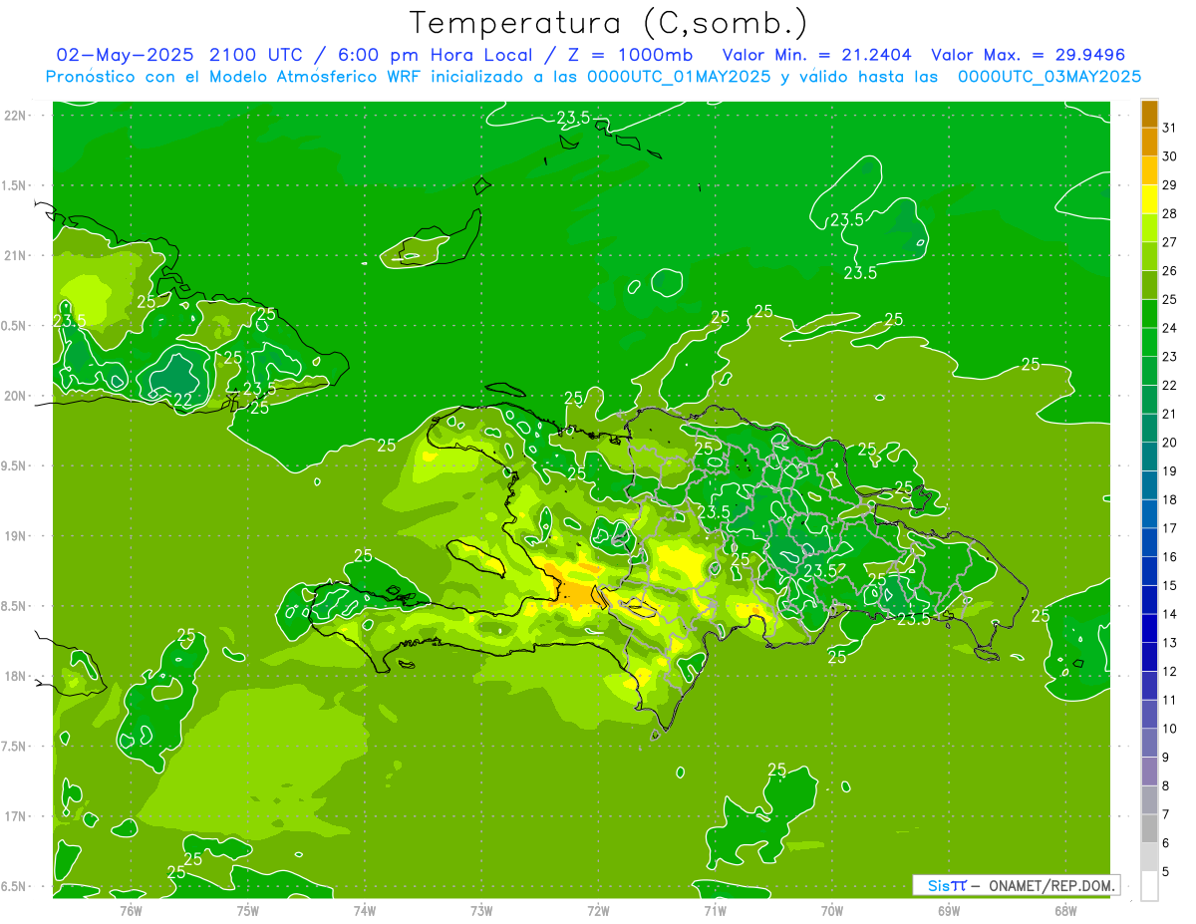Click the '17N' latitude label
The width and height of the screenshot is (1196, 924).
[x=16, y=816]
